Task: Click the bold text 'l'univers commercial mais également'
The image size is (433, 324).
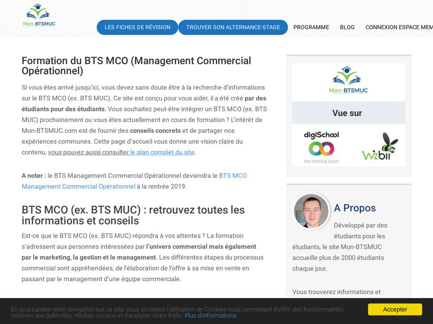Action: pyautogui.click(x=201, y=247)
